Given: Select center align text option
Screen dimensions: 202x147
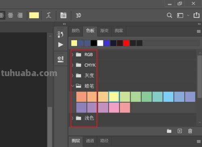Looking at the screenshot, I should (x=11, y=15).
